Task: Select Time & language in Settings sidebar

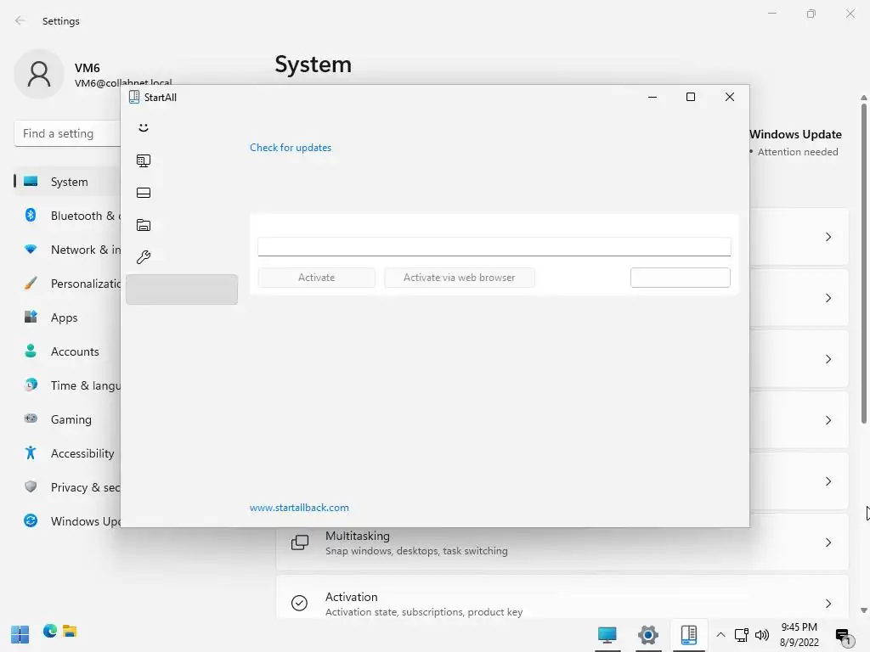Action: [x=67, y=385]
